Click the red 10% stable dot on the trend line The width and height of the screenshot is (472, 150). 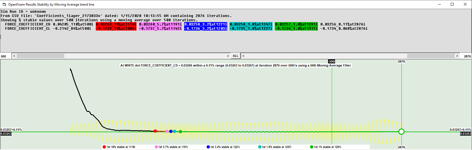pos(155,131)
